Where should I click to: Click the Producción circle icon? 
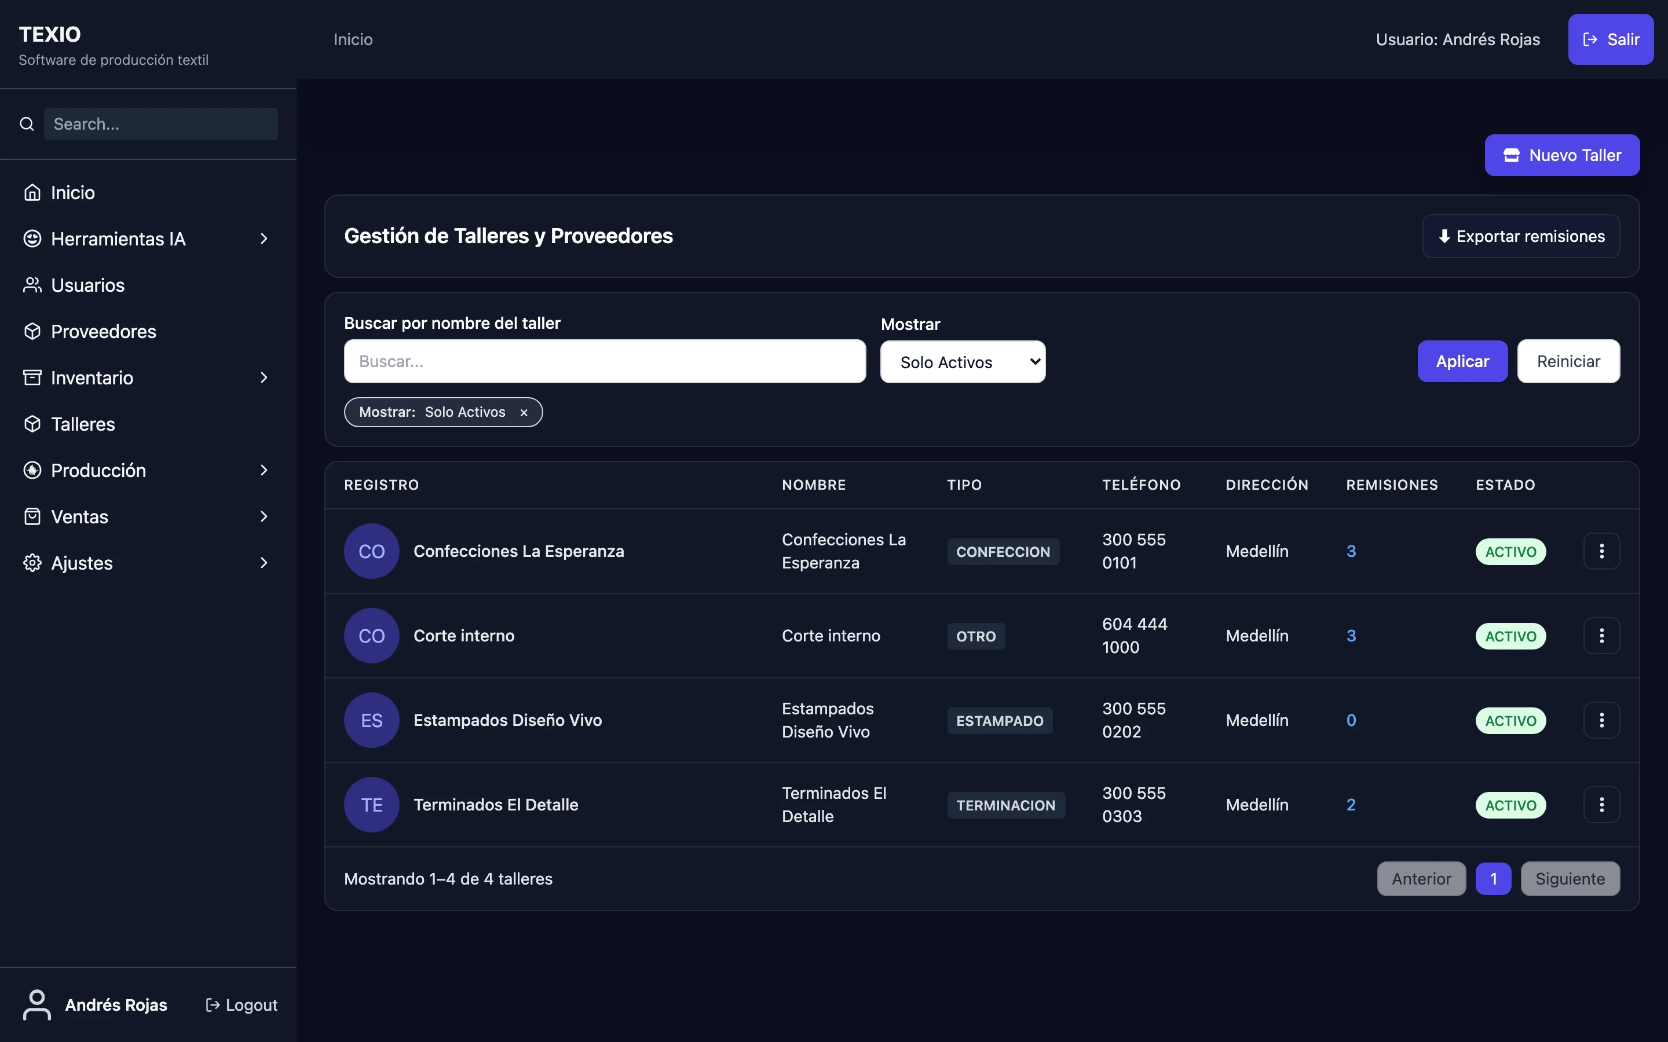tap(32, 470)
